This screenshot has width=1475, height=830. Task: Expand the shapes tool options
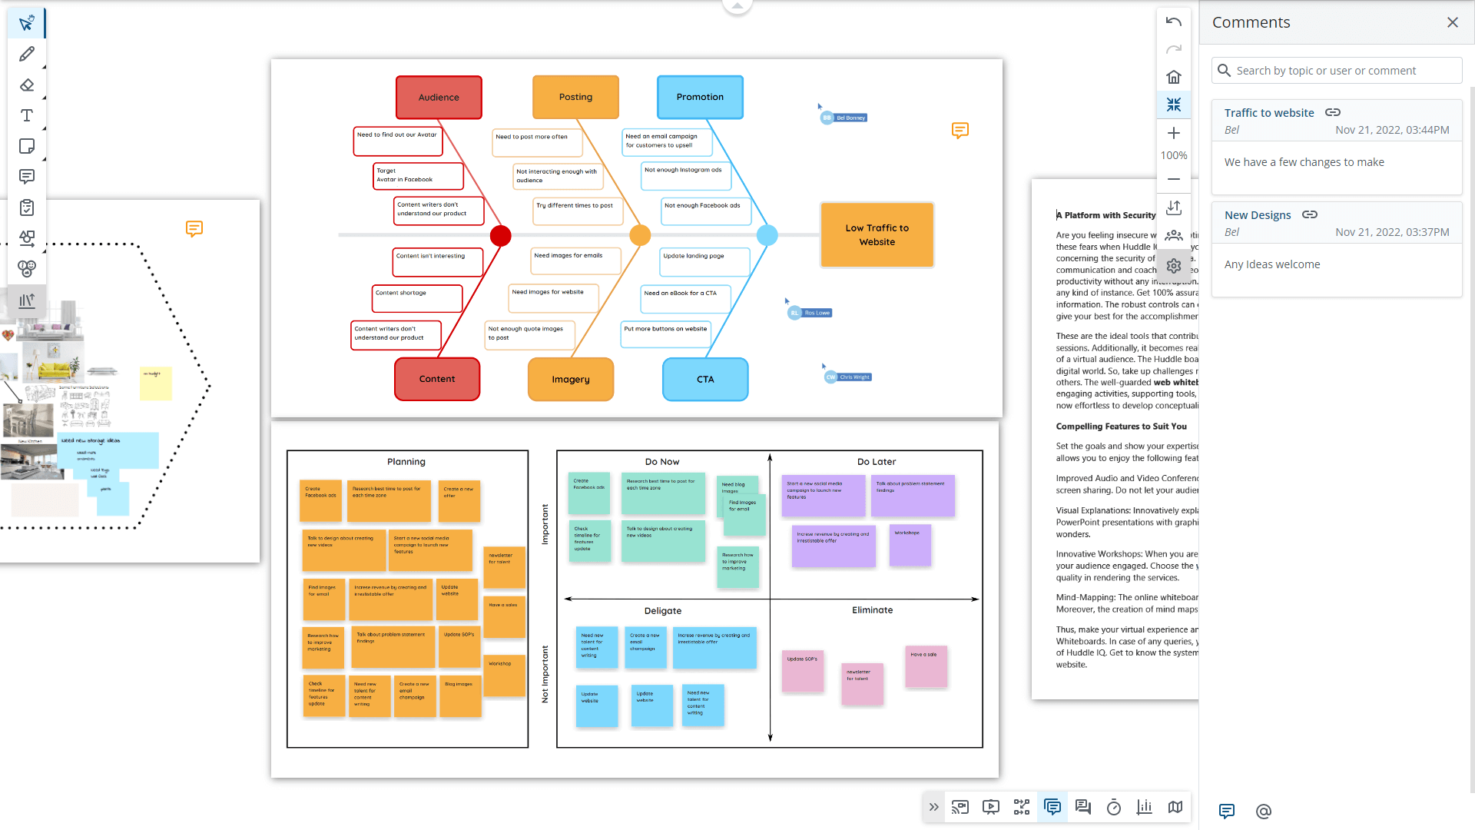(x=44, y=251)
